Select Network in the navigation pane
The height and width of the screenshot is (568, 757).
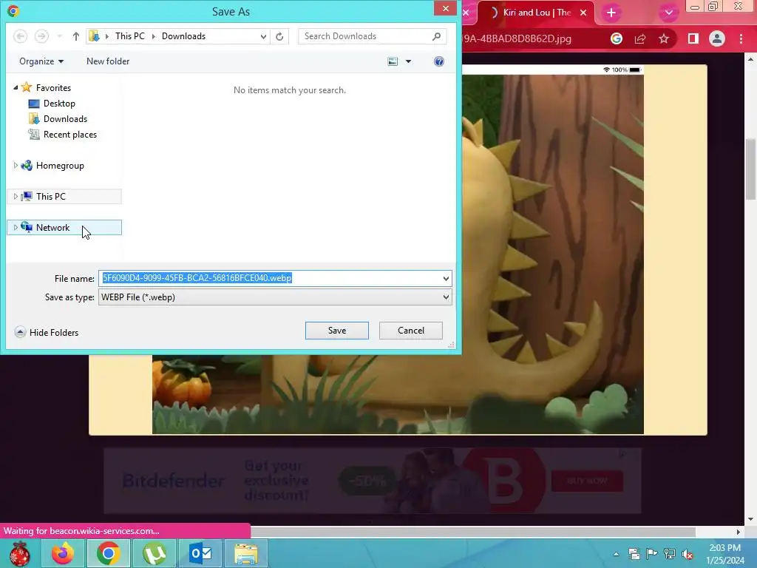52,228
